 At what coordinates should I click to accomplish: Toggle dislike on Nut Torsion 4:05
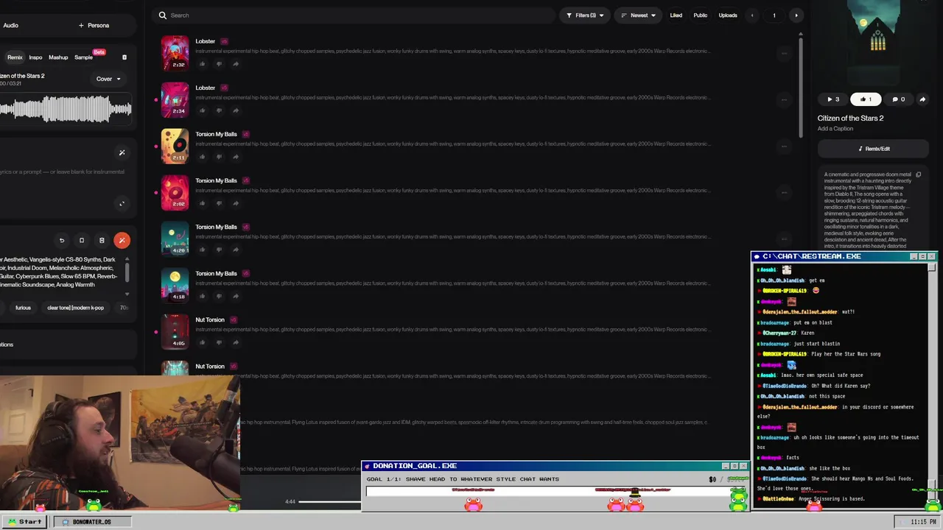[219, 342]
